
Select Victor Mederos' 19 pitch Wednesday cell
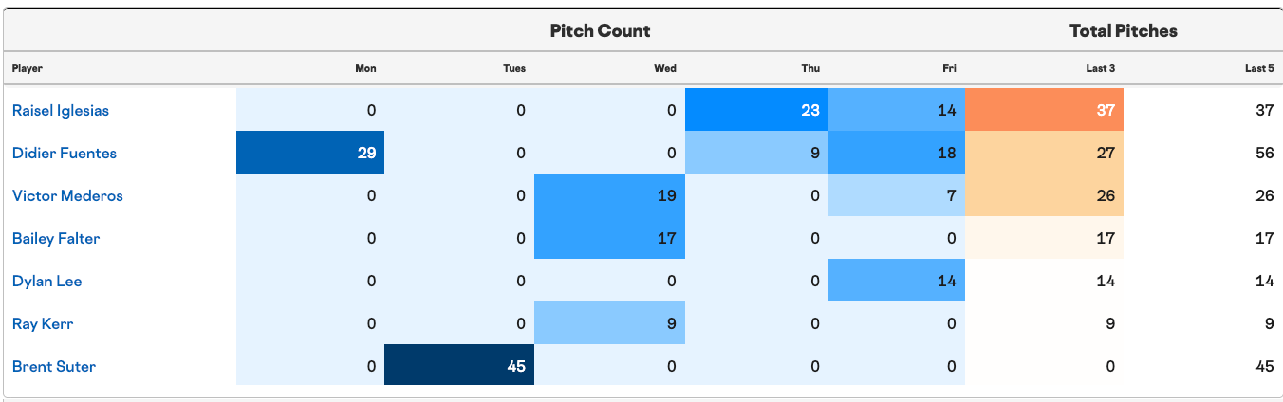point(609,195)
